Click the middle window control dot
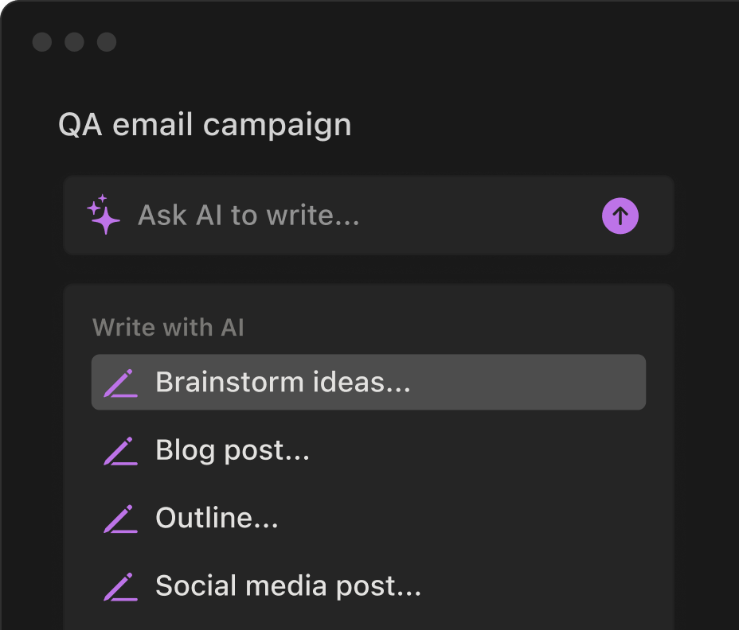Screen dimensions: 739x630 click(75, 42)
